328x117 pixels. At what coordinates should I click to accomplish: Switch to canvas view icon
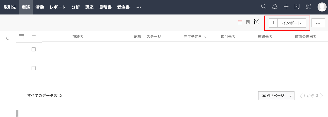click(257, 22)
